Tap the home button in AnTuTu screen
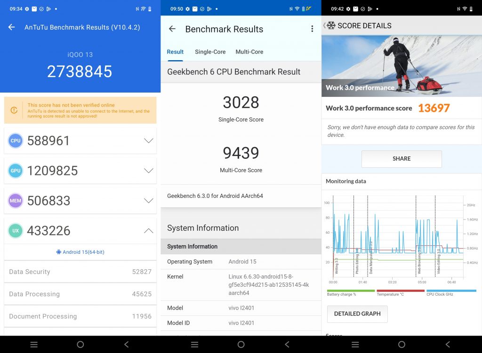482x353 pixels. [x=80, y=345]
